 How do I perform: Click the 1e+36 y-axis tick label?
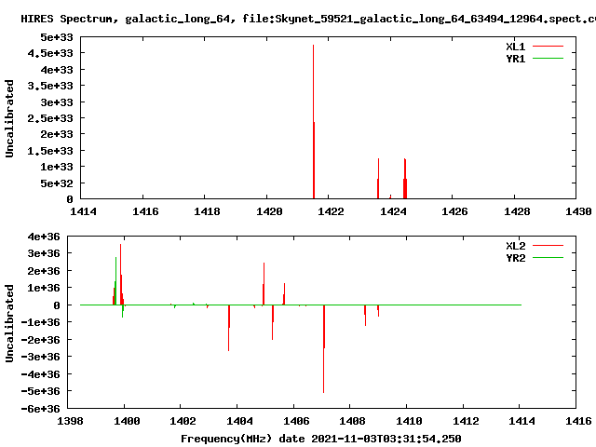tap(44, 288)
